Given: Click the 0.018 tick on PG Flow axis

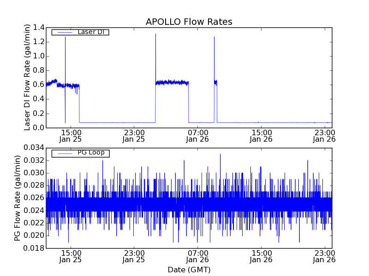Looking at the screenshot, I should click(x=34, y=248).
